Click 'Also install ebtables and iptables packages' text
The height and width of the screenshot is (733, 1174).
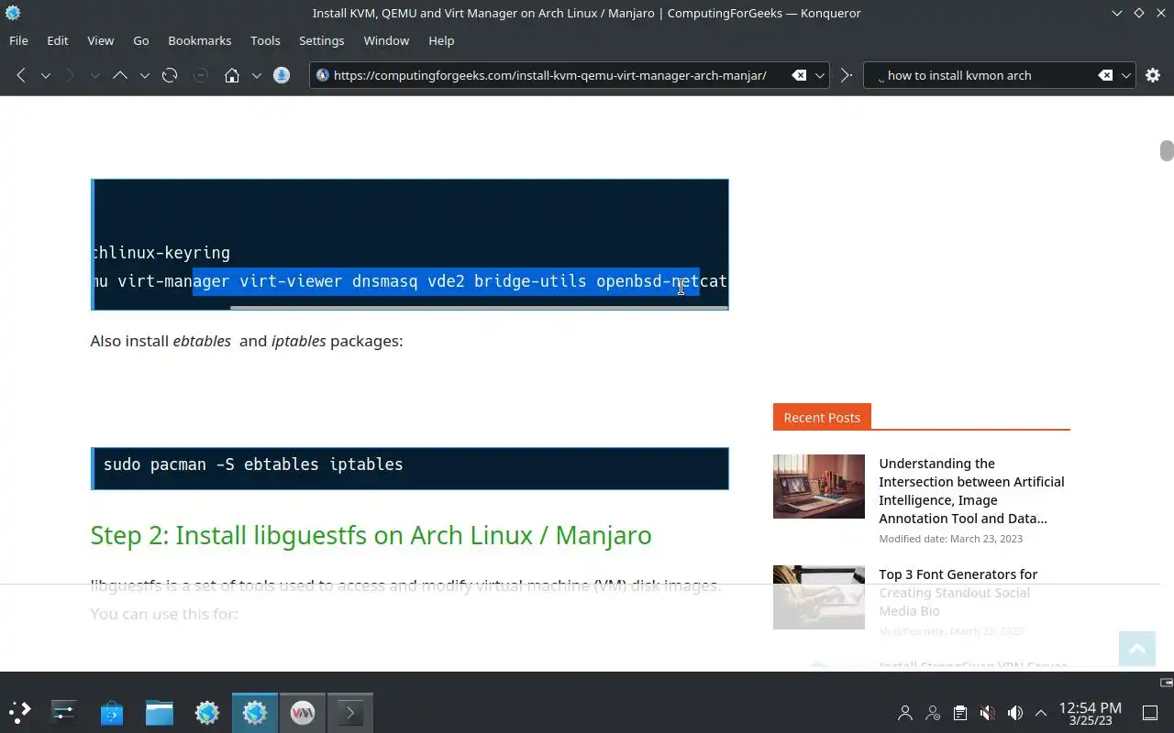click(247, 341)
